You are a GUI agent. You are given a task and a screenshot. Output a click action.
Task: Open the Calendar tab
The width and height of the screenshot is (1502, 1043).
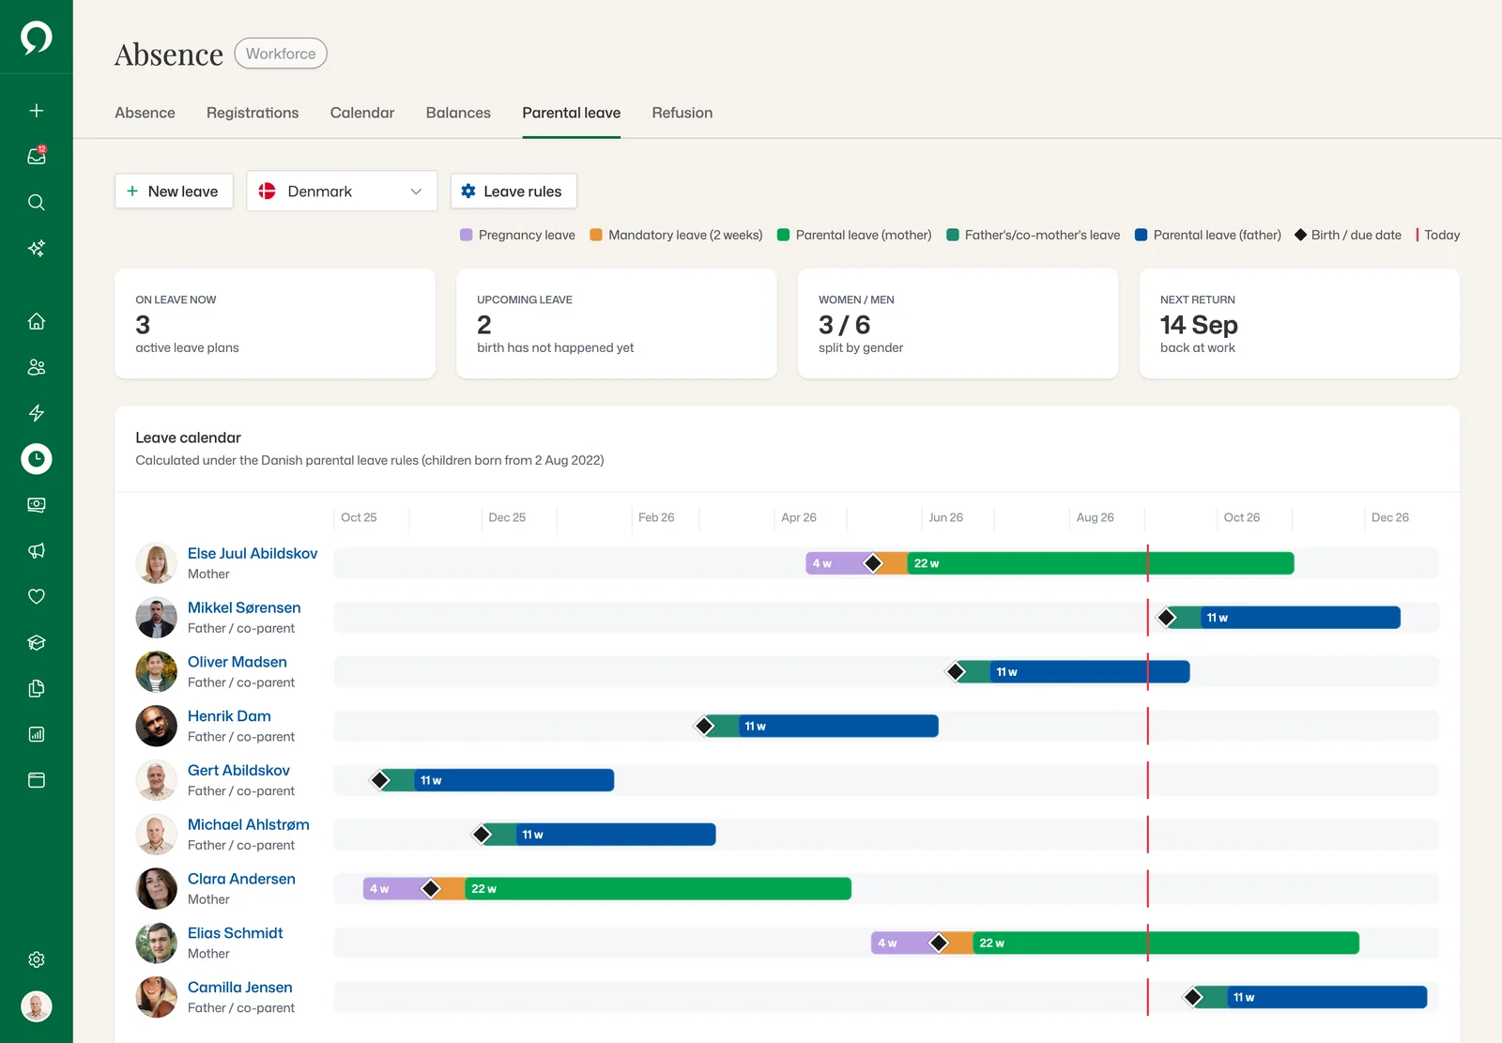coord(362,113)
